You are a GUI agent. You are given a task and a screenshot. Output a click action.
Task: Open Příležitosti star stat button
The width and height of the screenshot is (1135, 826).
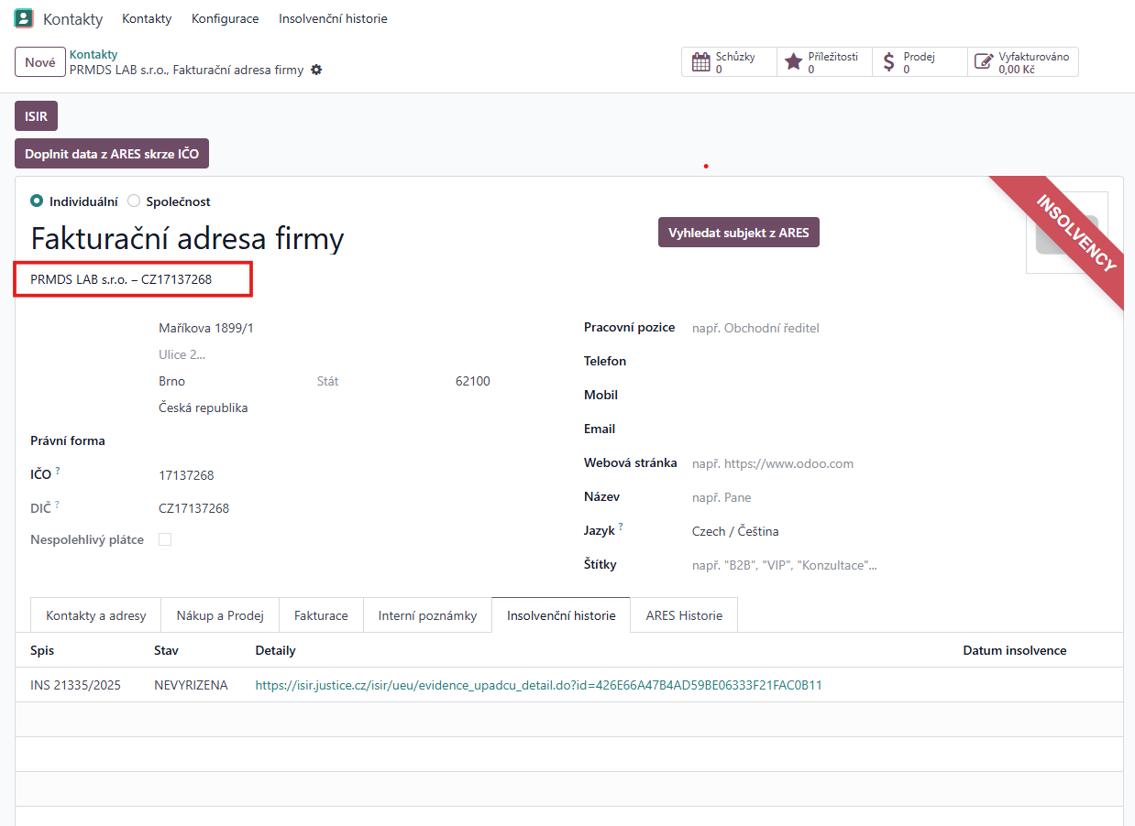click(x=824, y=62)
